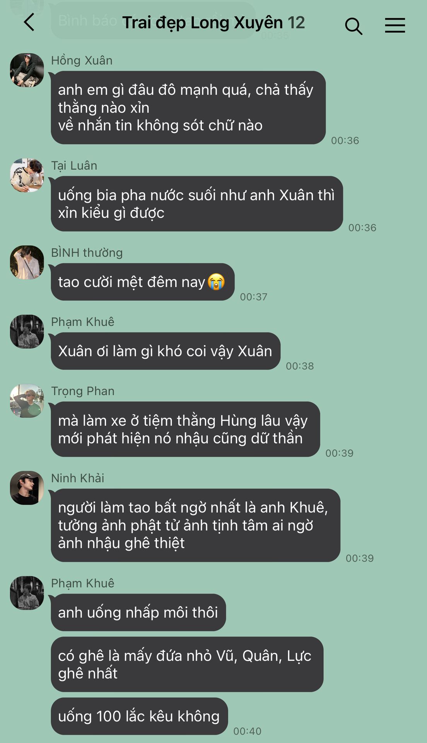Tap sender name Tại Luân
The image size is (427, 743).
coord(74,166)
